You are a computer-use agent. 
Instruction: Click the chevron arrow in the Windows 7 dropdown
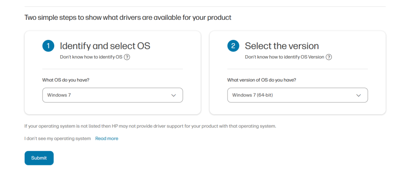point(174,95)
